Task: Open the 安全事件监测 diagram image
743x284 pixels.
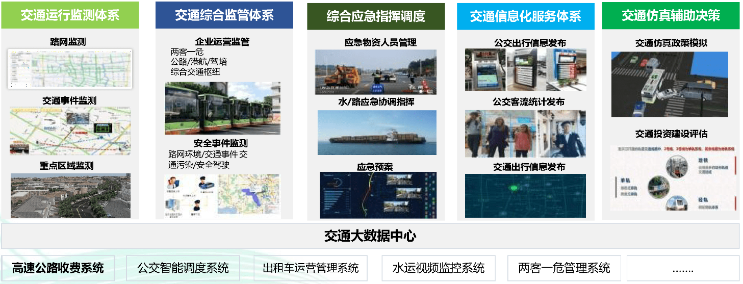Action: pos(222,196)
